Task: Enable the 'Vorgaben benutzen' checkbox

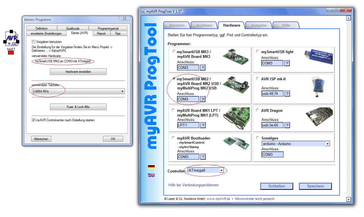Action: pyautogui.click(x=34, y=42)
